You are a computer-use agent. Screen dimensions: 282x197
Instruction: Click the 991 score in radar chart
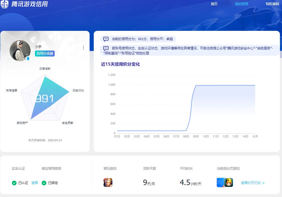pos(45,98)
